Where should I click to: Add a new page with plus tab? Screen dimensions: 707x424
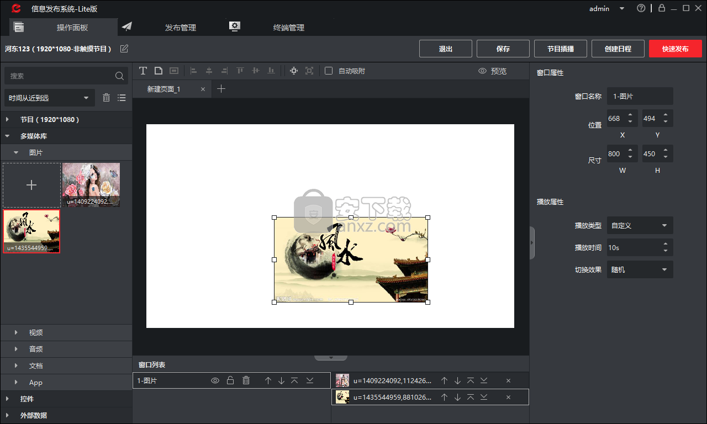pos(221,89)
